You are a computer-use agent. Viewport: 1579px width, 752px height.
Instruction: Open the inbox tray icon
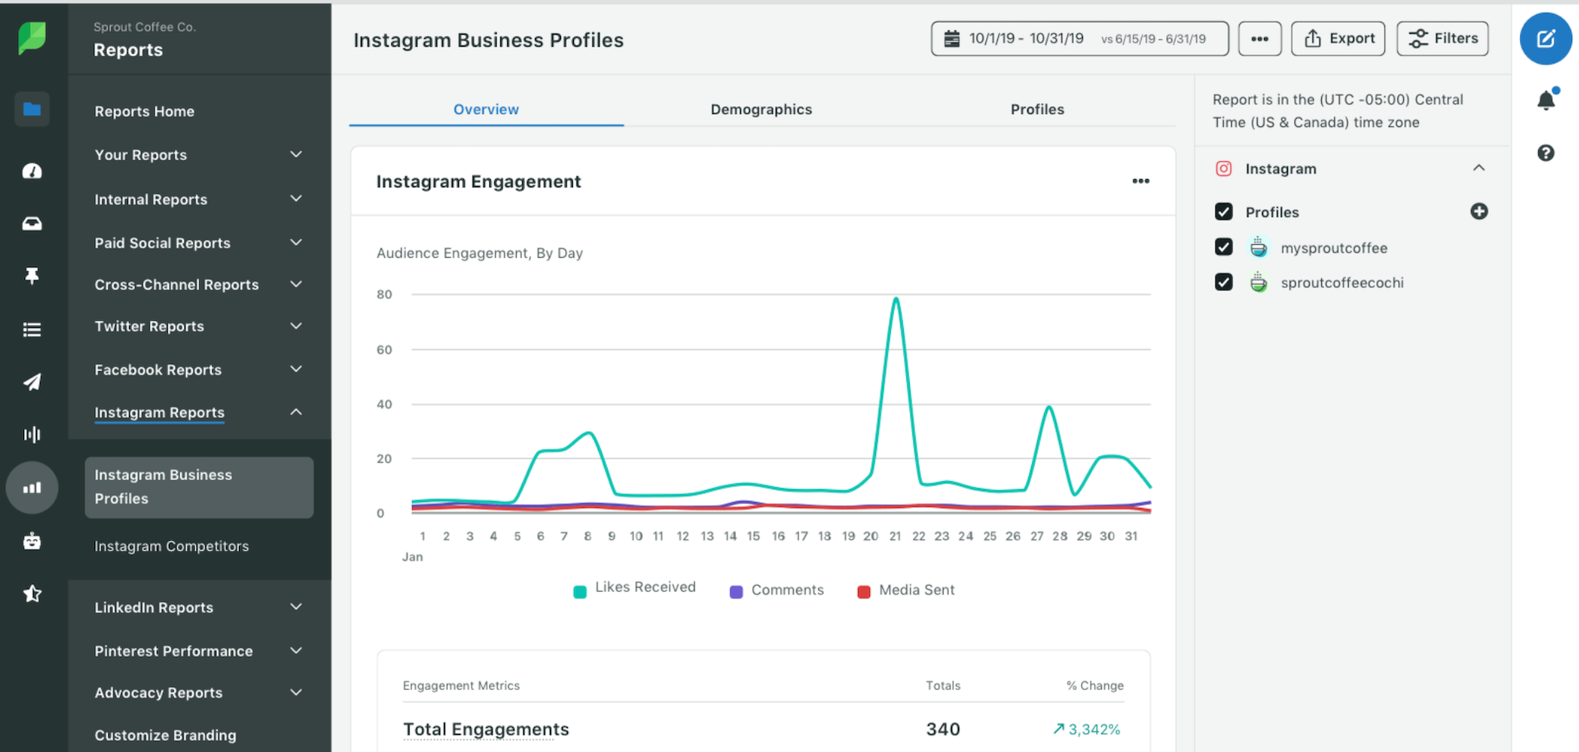(32, 224)
